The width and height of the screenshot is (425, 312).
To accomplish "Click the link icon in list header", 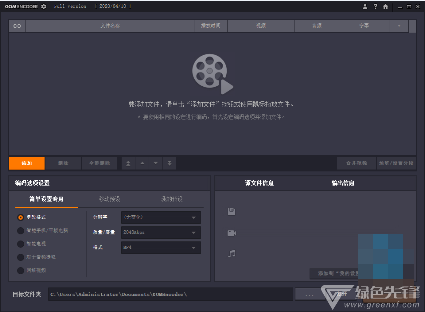I will coord(17,26).
